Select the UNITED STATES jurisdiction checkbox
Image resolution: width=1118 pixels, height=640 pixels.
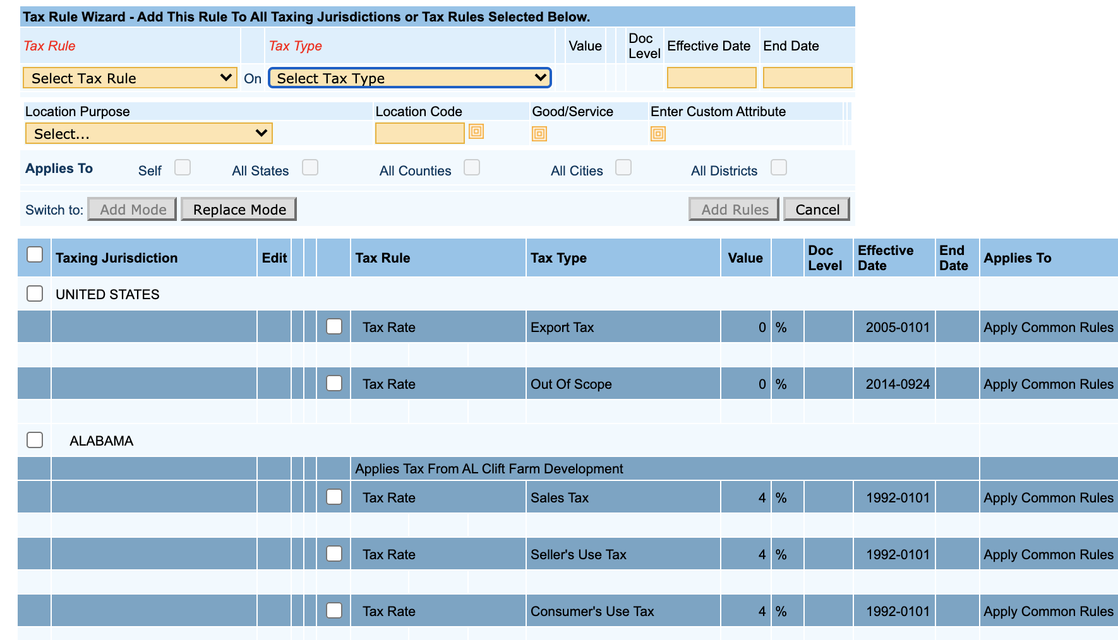[35, 294]
